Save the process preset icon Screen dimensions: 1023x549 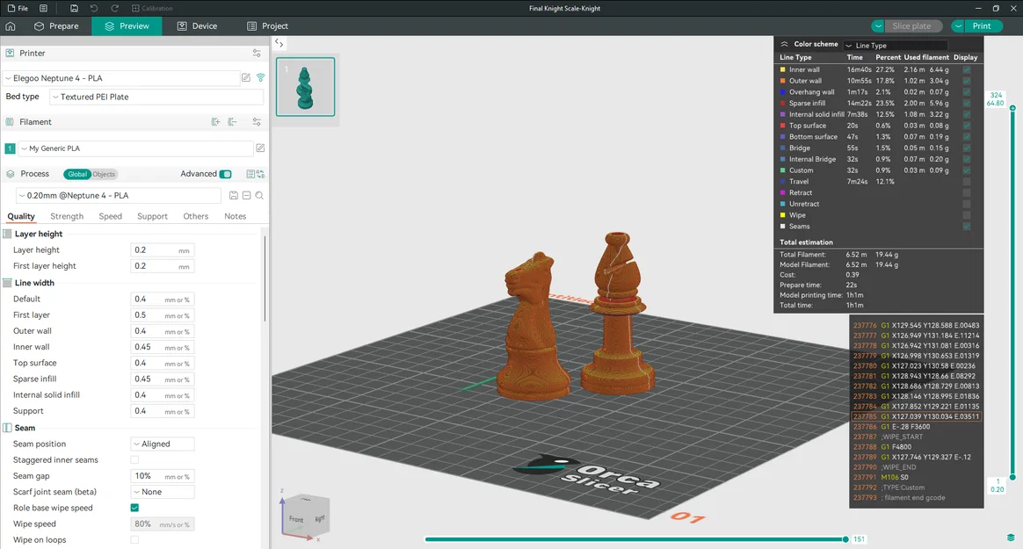(234, 196)
